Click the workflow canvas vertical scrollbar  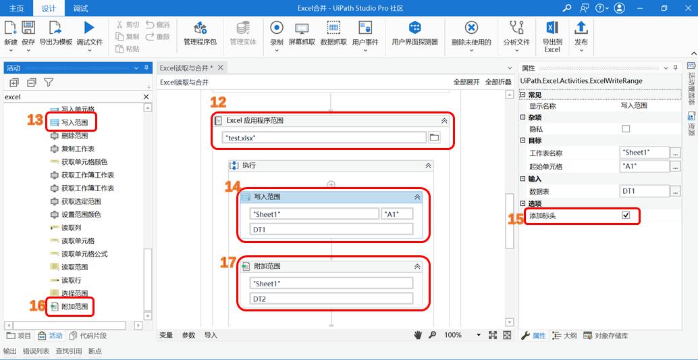pyautogui.click(x=509, y=221)
